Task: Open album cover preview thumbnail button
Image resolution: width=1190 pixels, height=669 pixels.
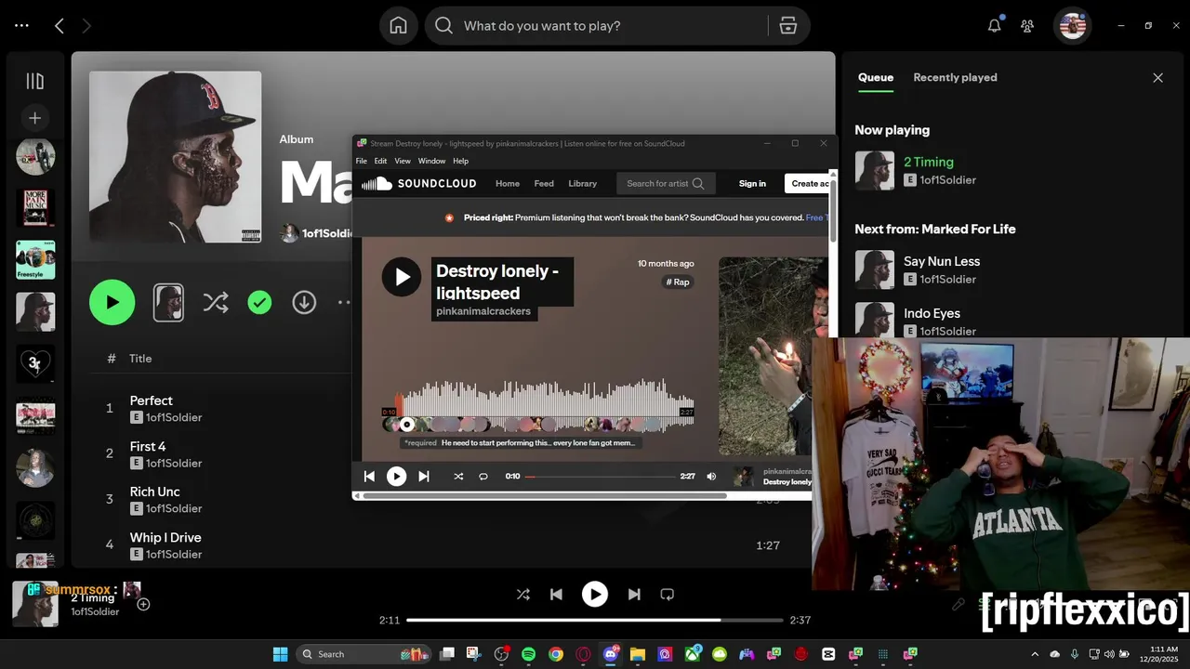Action: tap(168, 302)
